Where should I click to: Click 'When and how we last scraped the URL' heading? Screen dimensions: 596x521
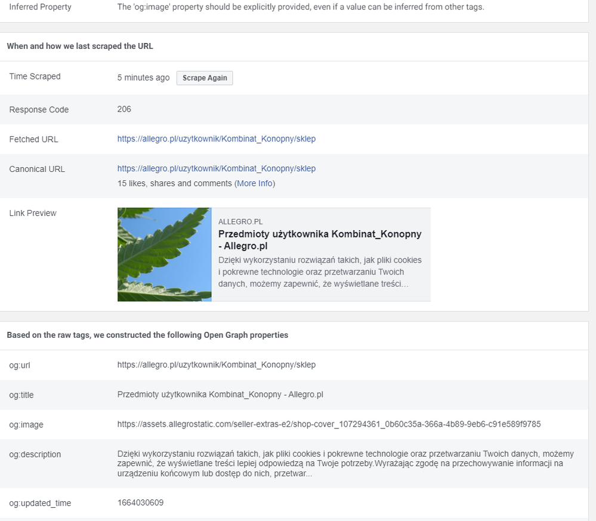(x=80, y=46)
